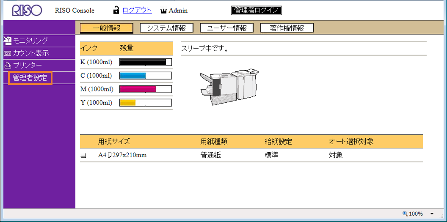Open 管理者設定 in the sidebar
Screen dimensions: 447x222
click(30, 78)
